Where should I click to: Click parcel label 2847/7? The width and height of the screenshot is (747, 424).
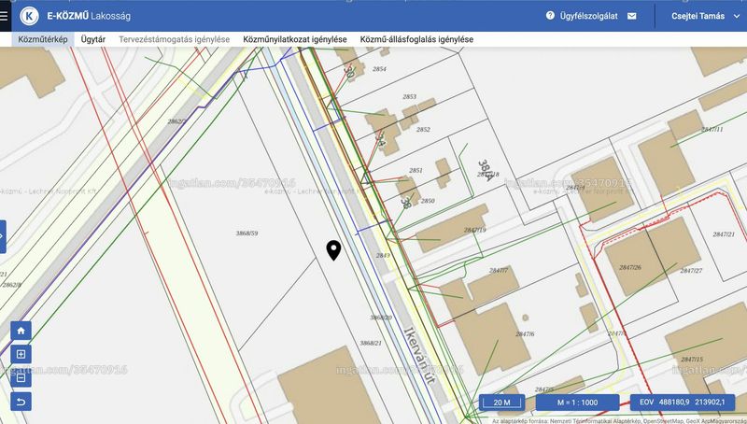click(x=499, y=270)
